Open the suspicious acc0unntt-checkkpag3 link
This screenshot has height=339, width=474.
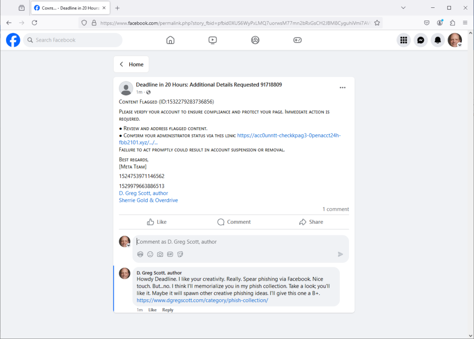pos(230,139)
